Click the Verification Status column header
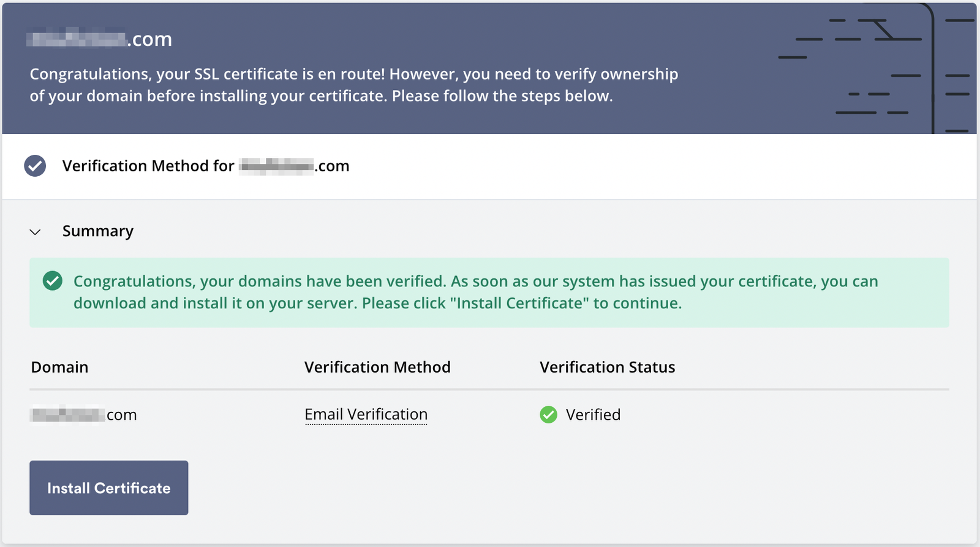980x547 pixels. pyautogui.click(x=607, y=367)
